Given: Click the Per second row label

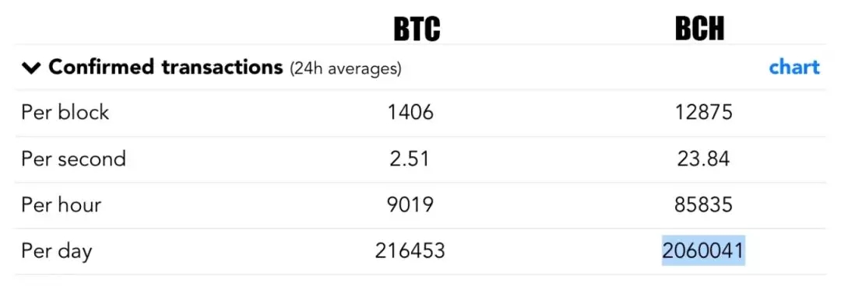Looking at the screenshot, I should pyautogui.click(x=73, y=159).
